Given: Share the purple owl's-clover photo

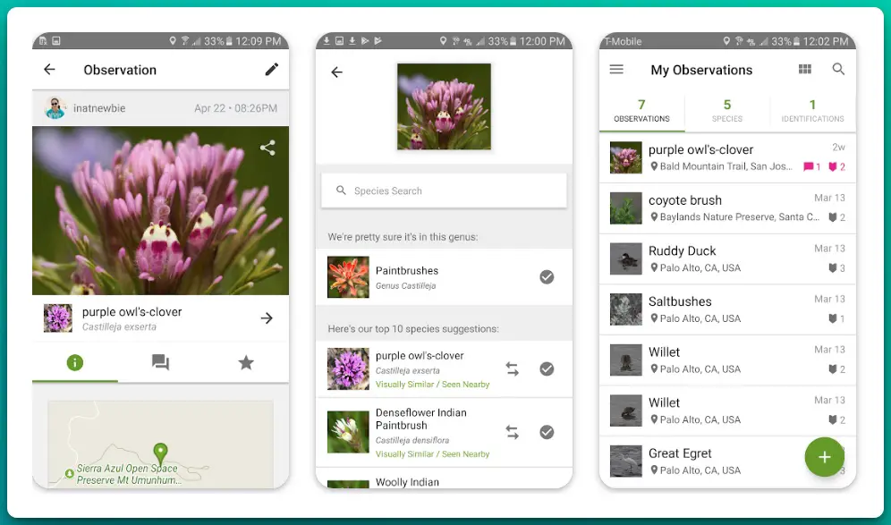Looking at the screenshot, I should pyautogui.click(x=267, y=148).
